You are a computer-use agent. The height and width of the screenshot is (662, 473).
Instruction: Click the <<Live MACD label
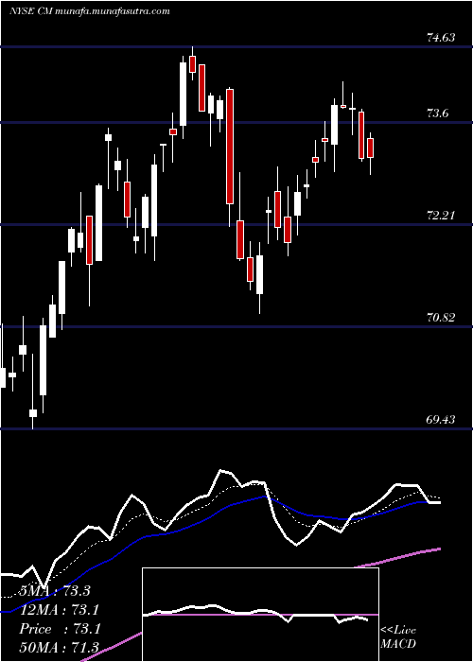pyautogui.click(x=398, y=636)
